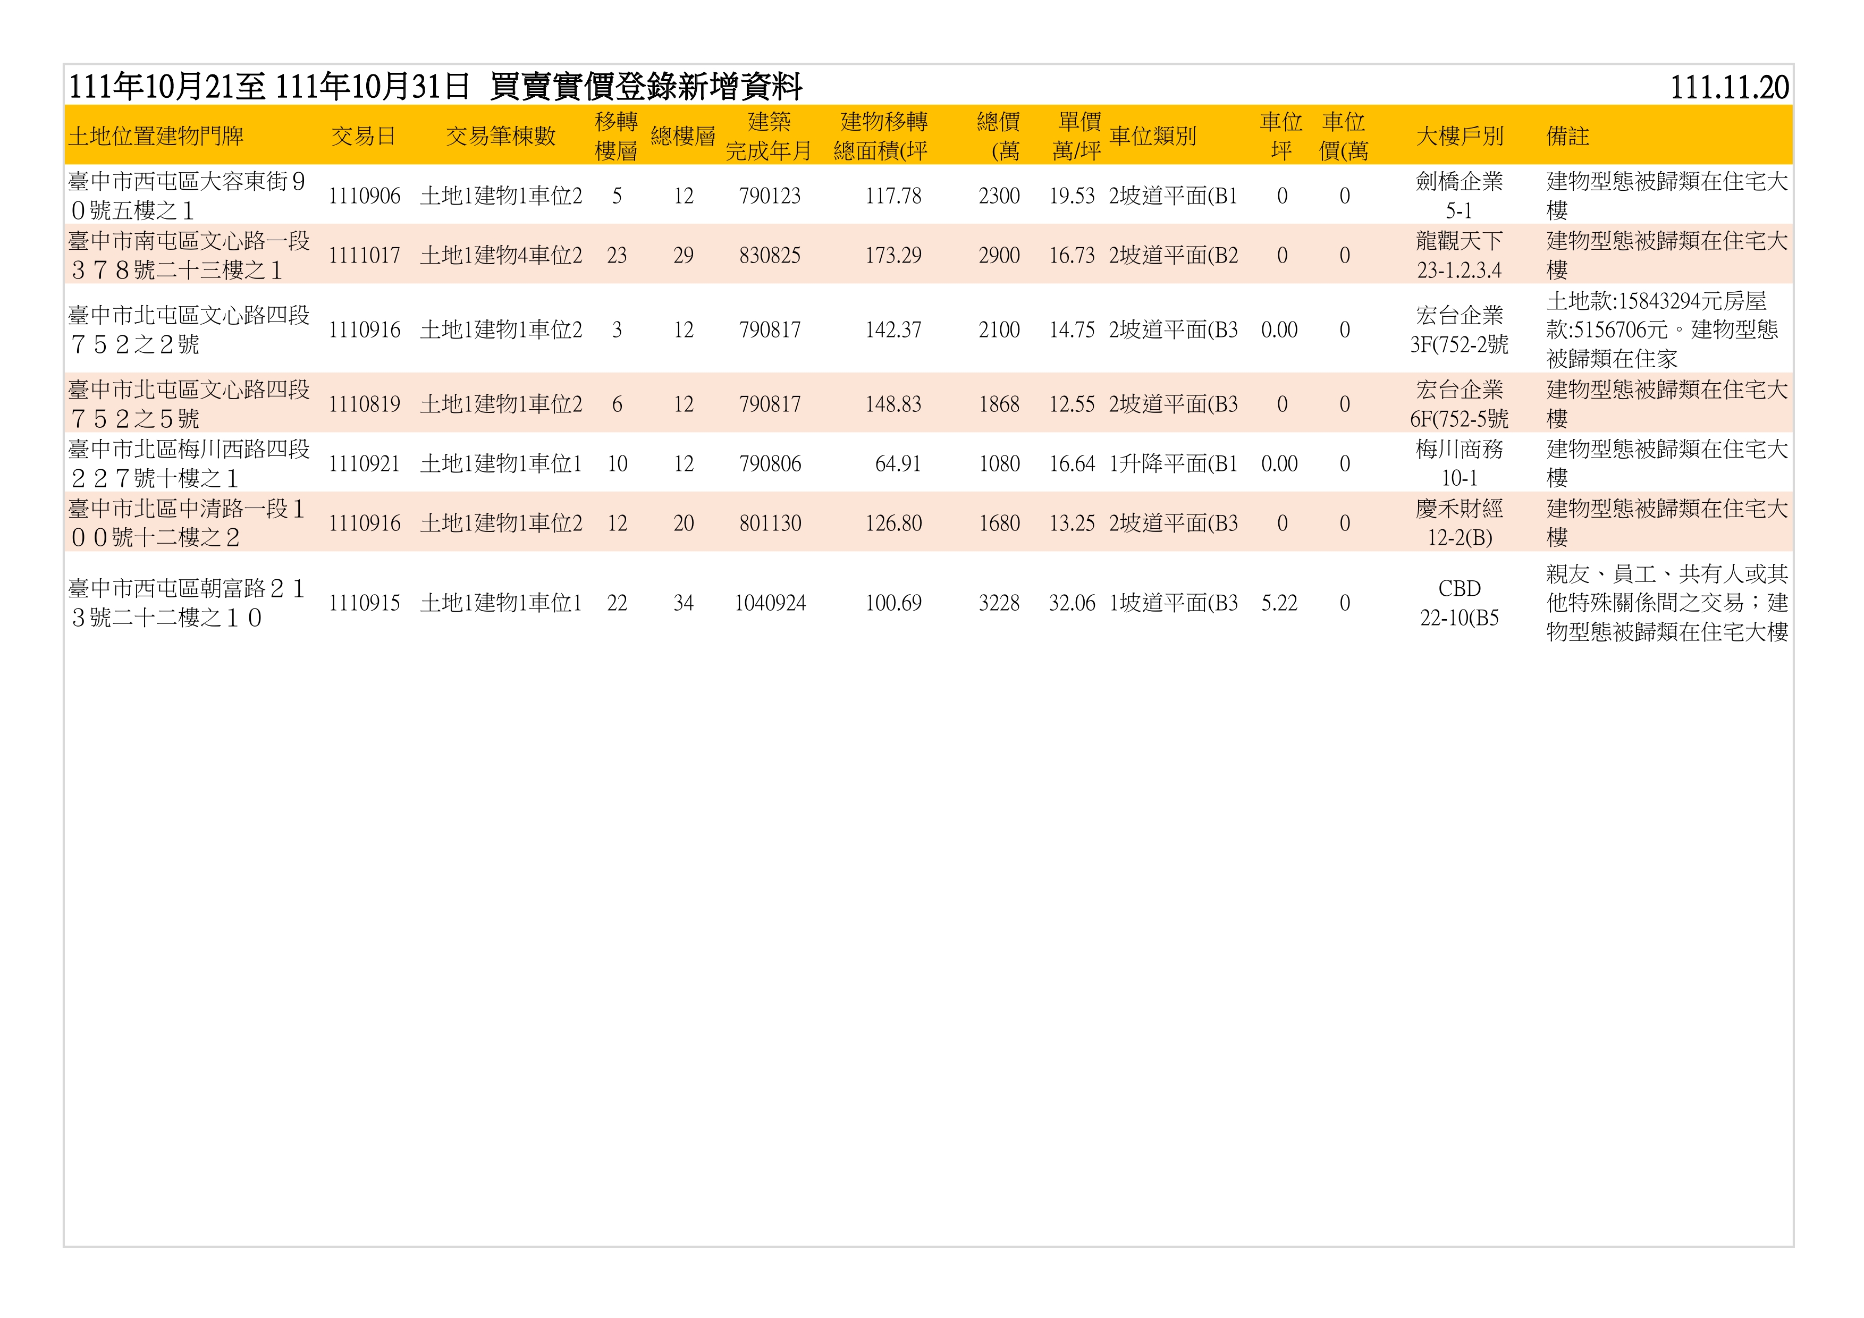Click transaction date 1110819
The image size is (1864, 1318).
[365, 403]
